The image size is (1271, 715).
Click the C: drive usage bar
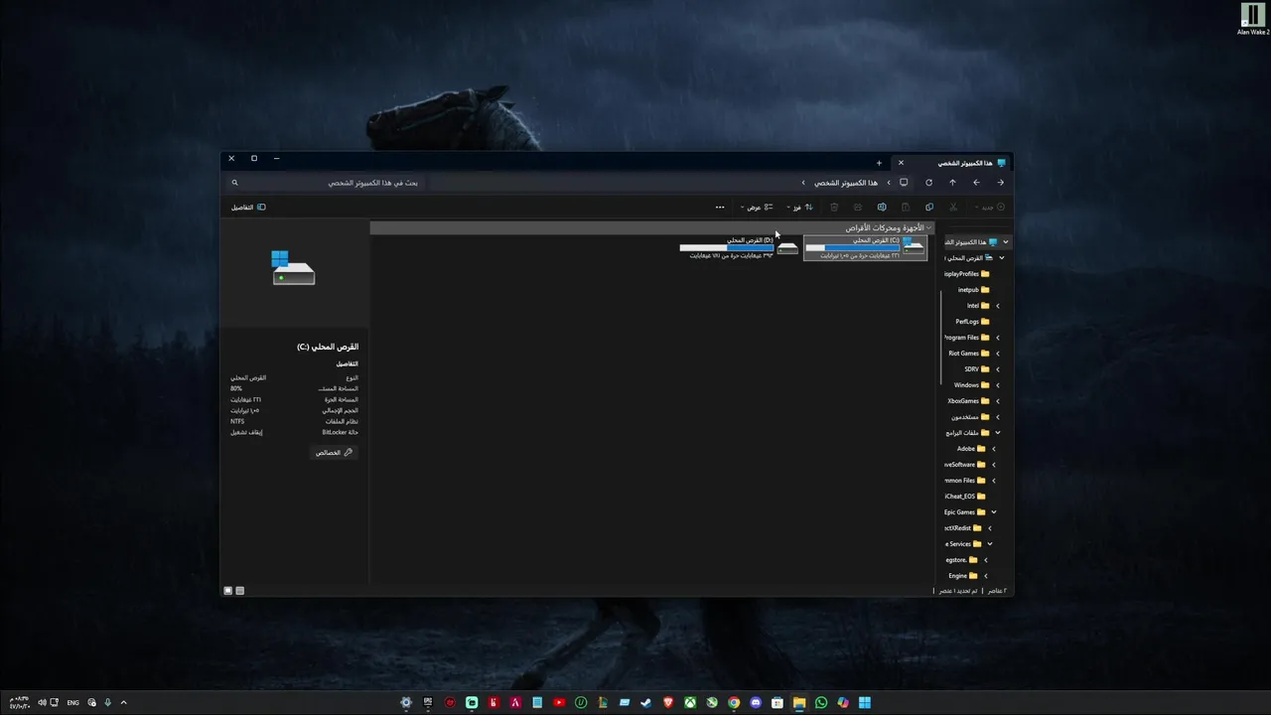pos(852,247)
